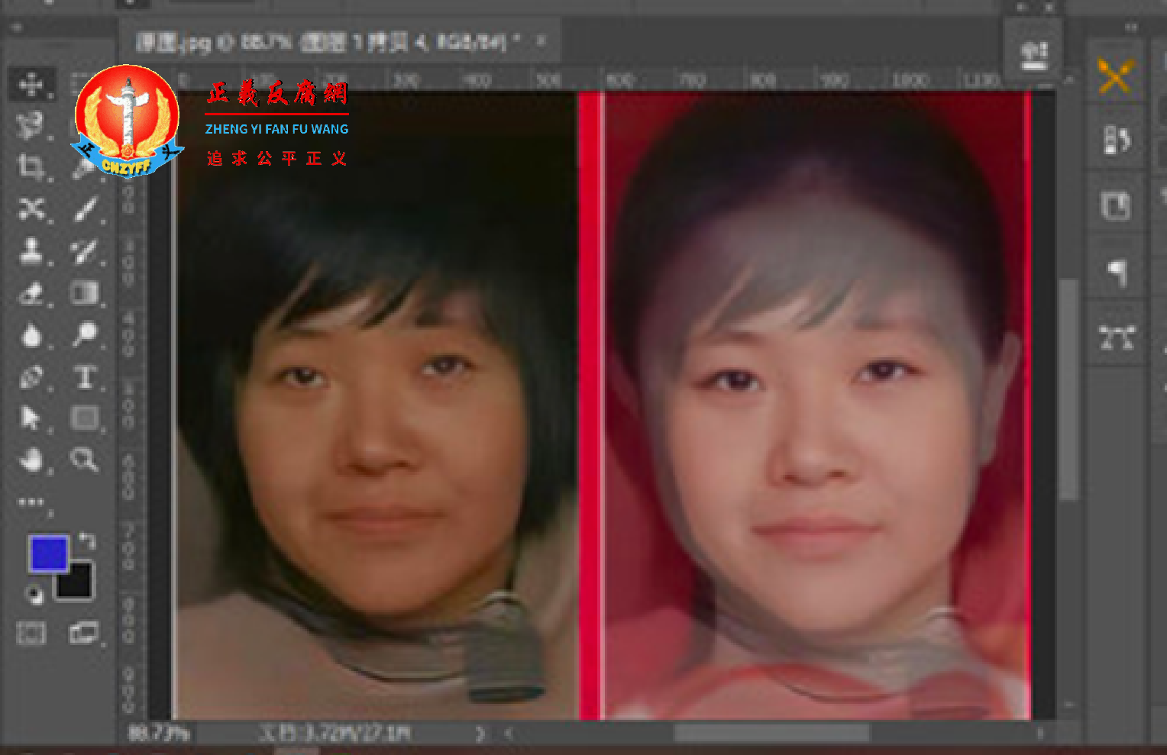Switch to the 原图.jpg document tab
The width and height of the screenshot is (1167, 755).
[321, 41]
